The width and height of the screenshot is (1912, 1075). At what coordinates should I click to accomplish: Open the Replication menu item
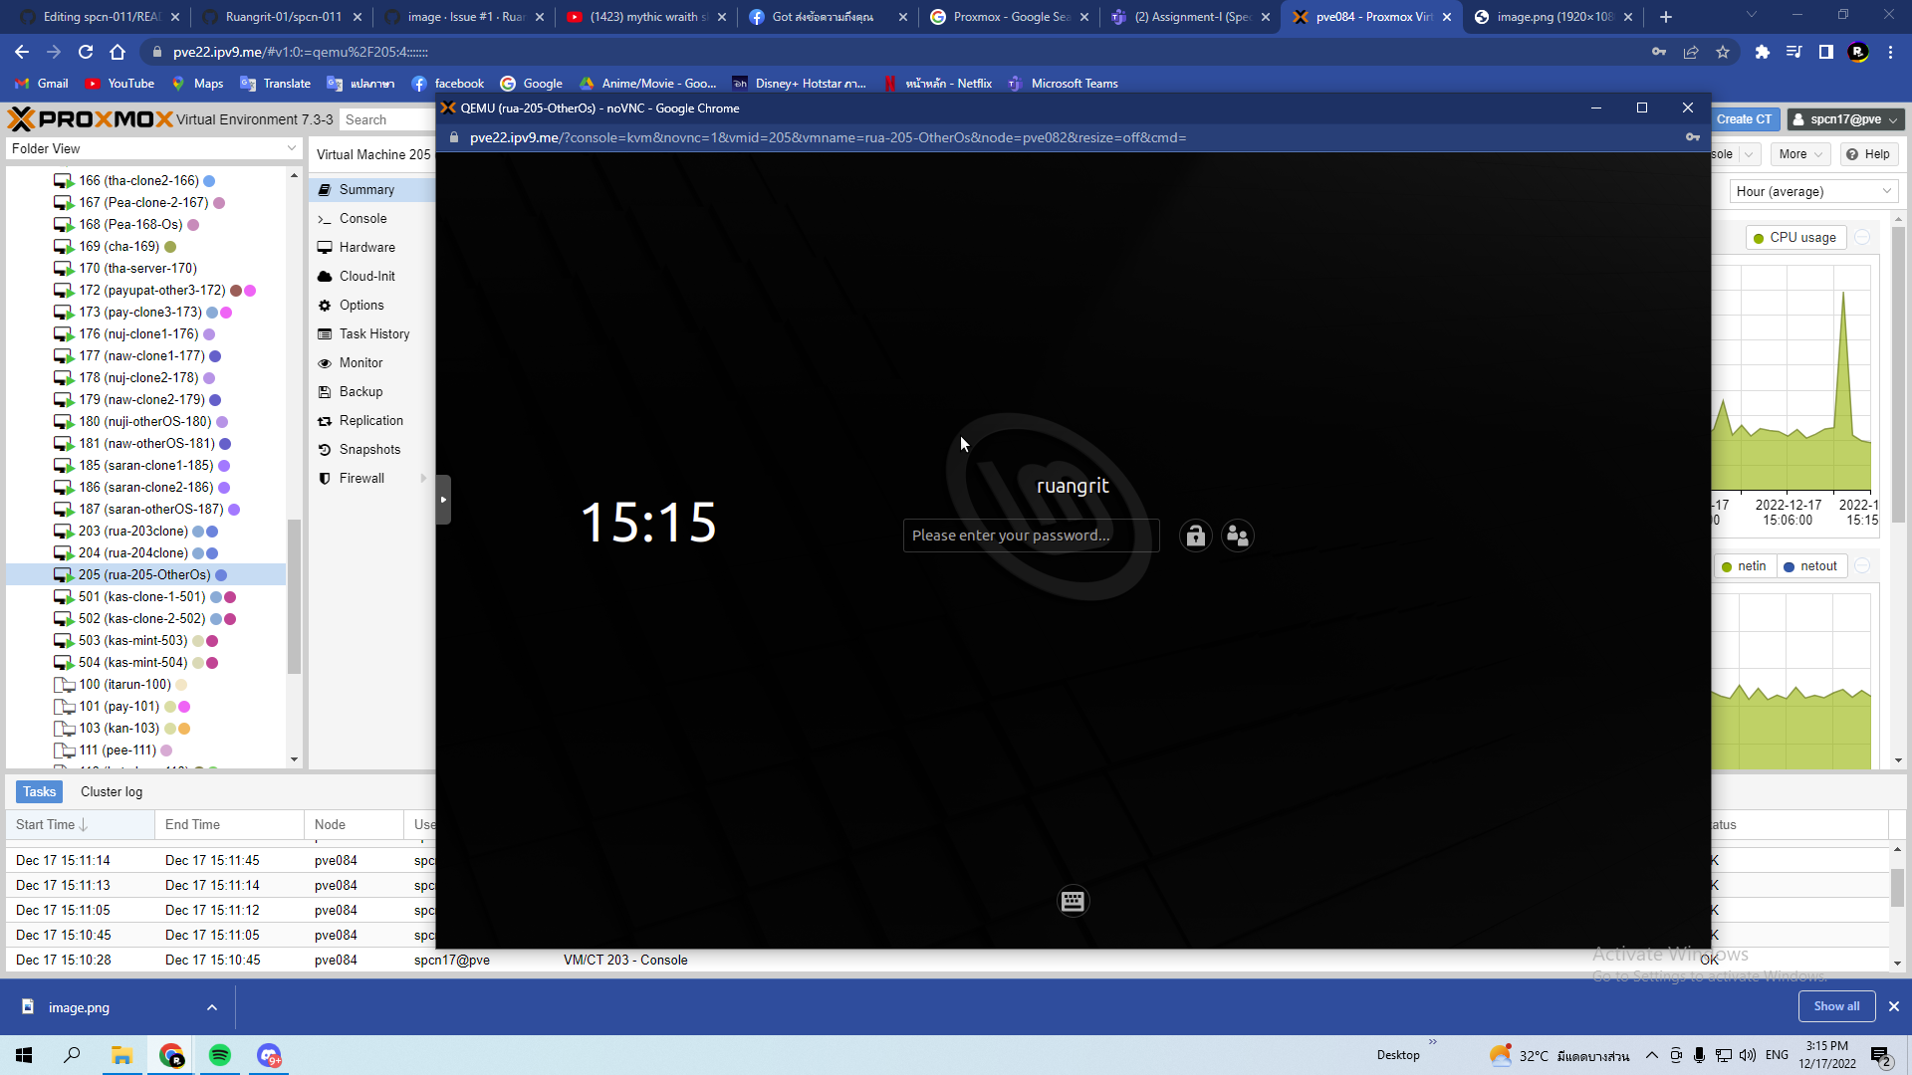point(371,420)
